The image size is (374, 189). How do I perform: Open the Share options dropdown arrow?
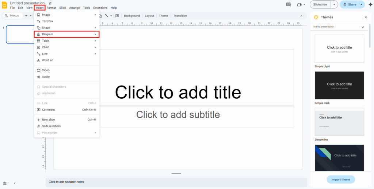click(362, 4)
